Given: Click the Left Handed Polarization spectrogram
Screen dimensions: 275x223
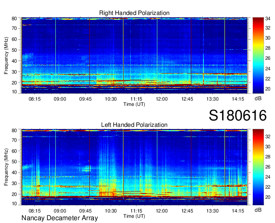Looking at the screenshot, I should tap(134, 167).
